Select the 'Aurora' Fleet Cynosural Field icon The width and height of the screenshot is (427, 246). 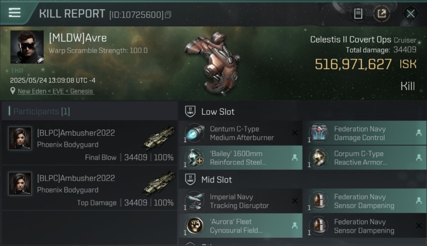194,226
